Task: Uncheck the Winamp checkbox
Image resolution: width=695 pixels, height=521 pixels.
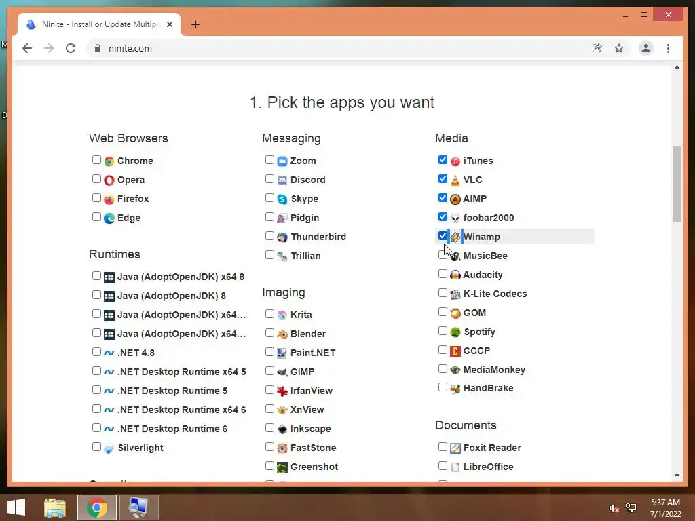Action: click(443, 235)
